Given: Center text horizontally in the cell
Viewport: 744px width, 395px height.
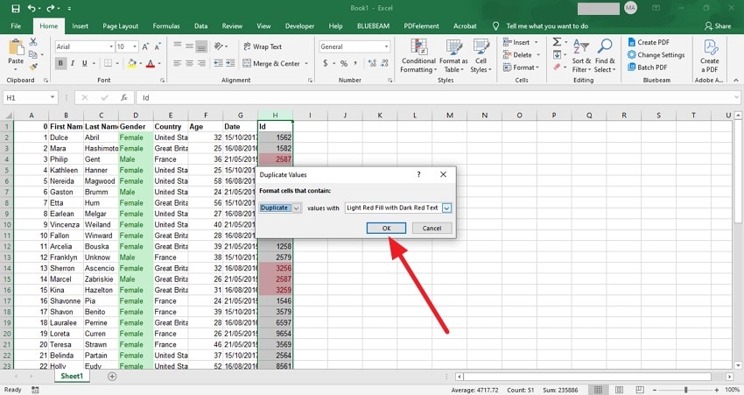Looking at the screenshot, I should [189, 63].
